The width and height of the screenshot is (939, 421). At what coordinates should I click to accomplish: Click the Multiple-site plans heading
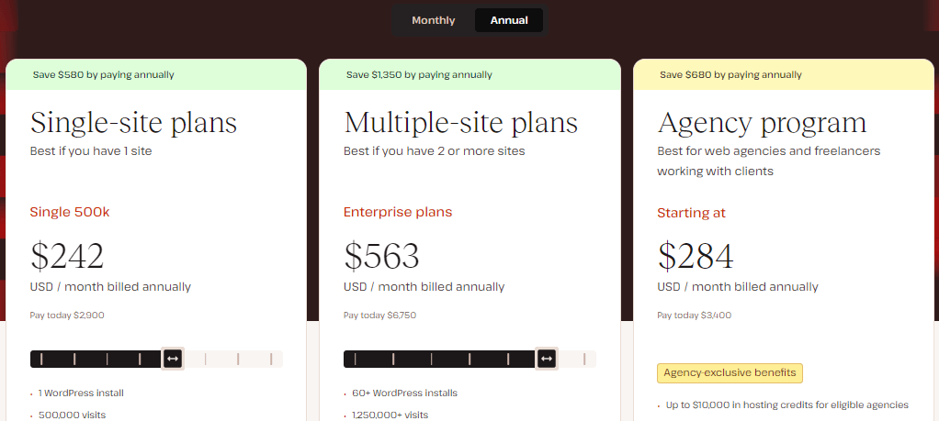460,123
